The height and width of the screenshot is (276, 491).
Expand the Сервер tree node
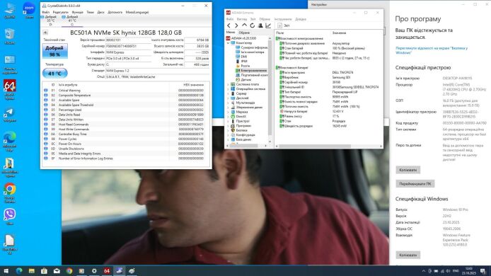pos(228,93)
